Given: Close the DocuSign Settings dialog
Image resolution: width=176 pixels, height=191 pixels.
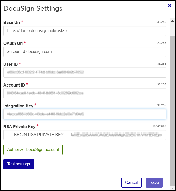Looking at the screenshot, I should (x=169, y=5).
